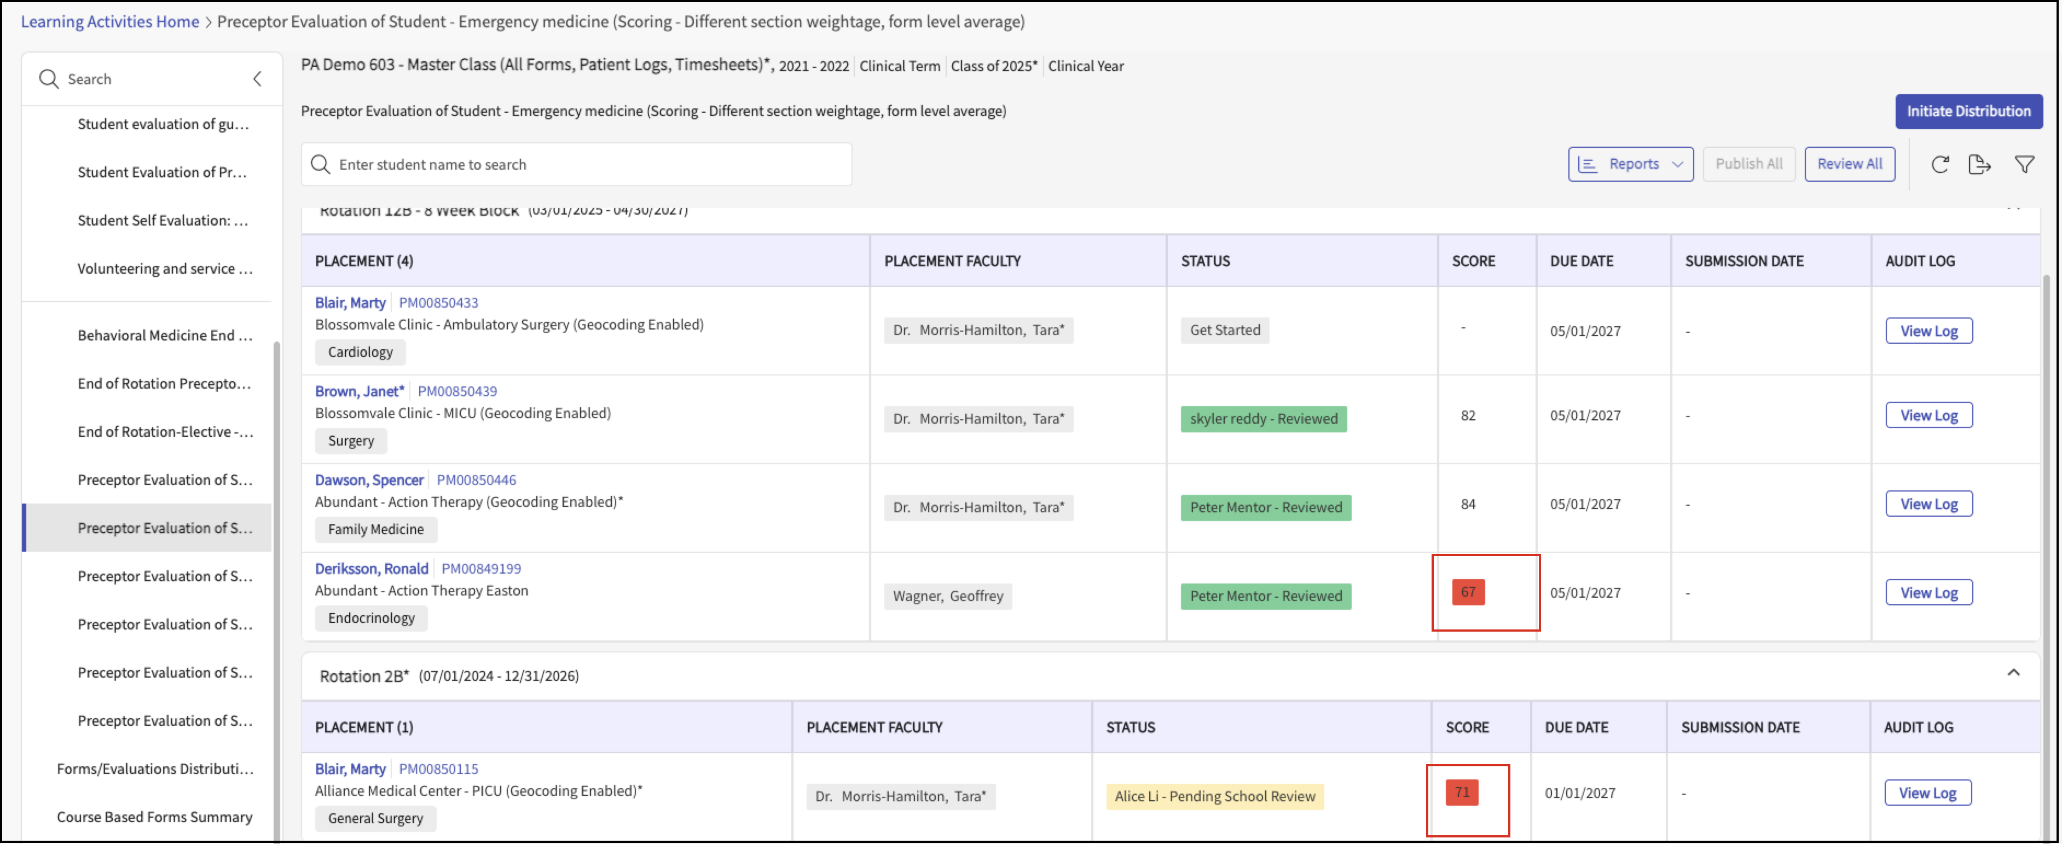Click the student search magnifier icon
This screenshot has height=844, width=2062.
pyautogui.click(x=320, y=164)
